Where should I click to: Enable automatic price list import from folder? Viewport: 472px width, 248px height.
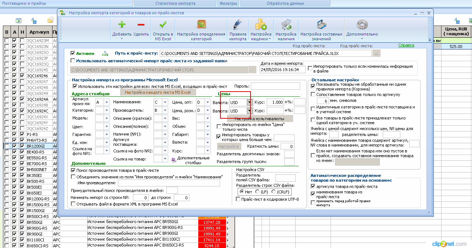(x=73, y=61)
